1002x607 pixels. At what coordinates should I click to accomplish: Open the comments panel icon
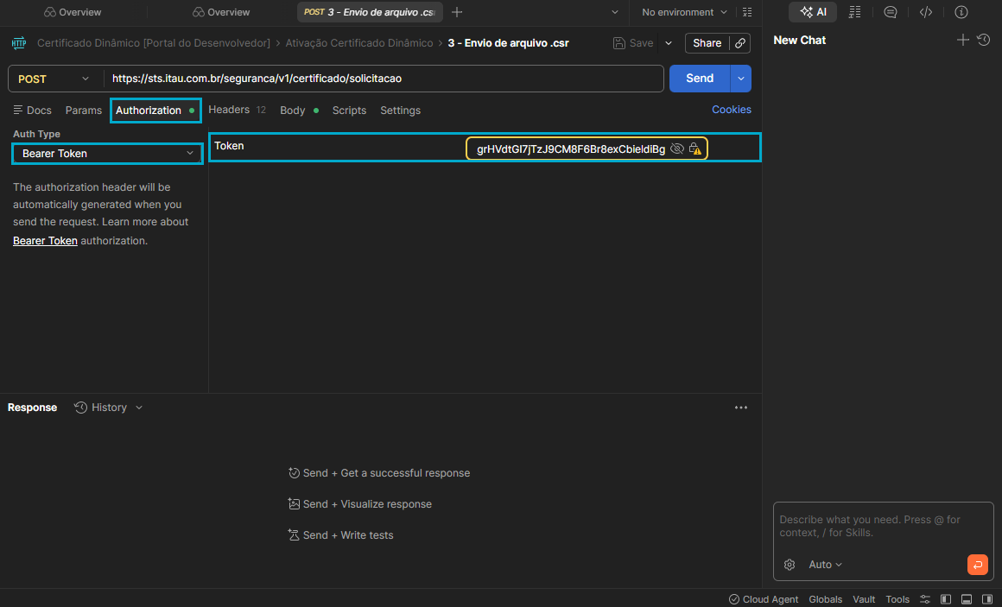(x=891, y=12)
